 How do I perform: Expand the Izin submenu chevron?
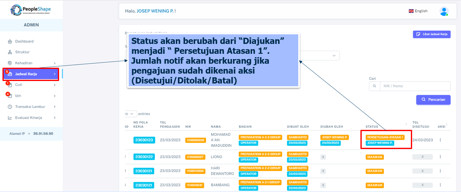pyautogui.click(x=54, y=96)
